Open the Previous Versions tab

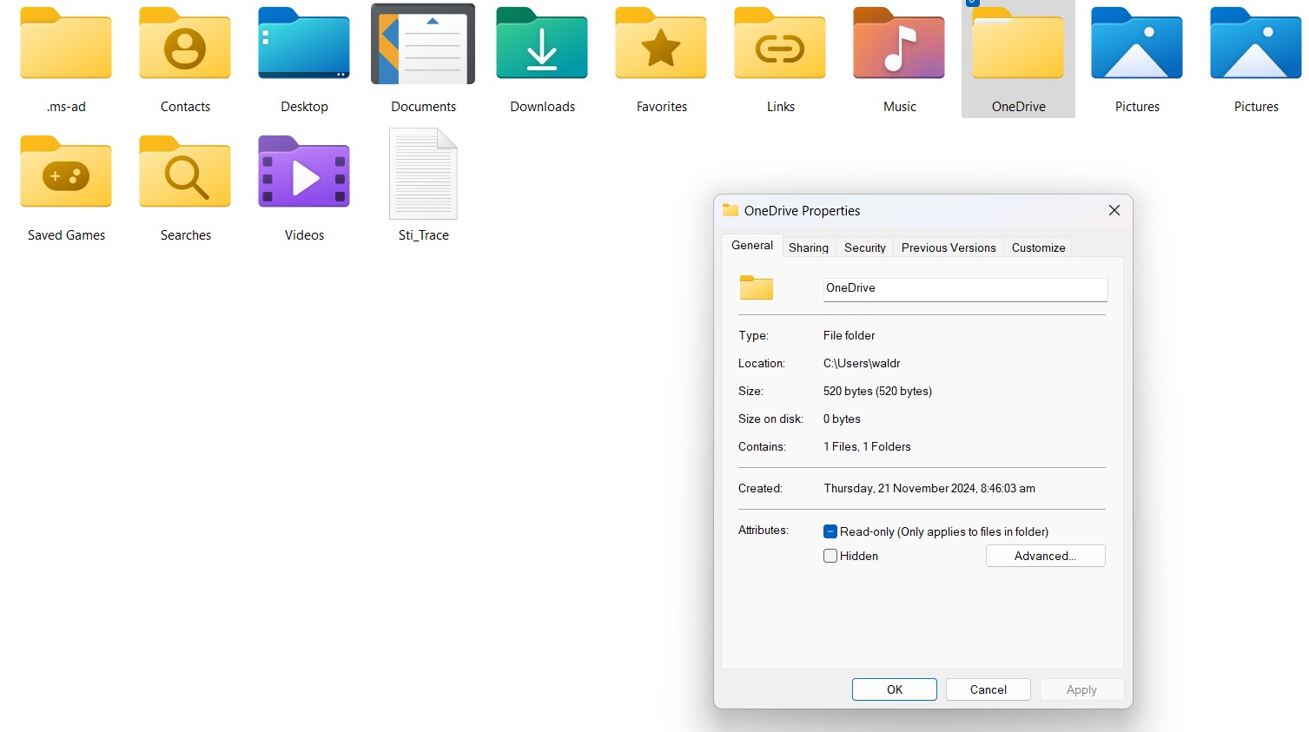pyautogui.click(x=949, y=247)
